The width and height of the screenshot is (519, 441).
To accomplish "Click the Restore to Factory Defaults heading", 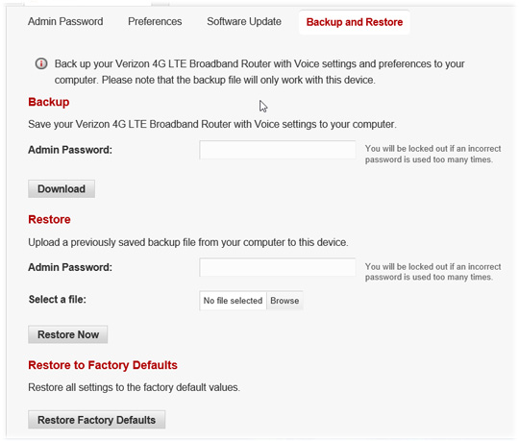I will [103, 365].
